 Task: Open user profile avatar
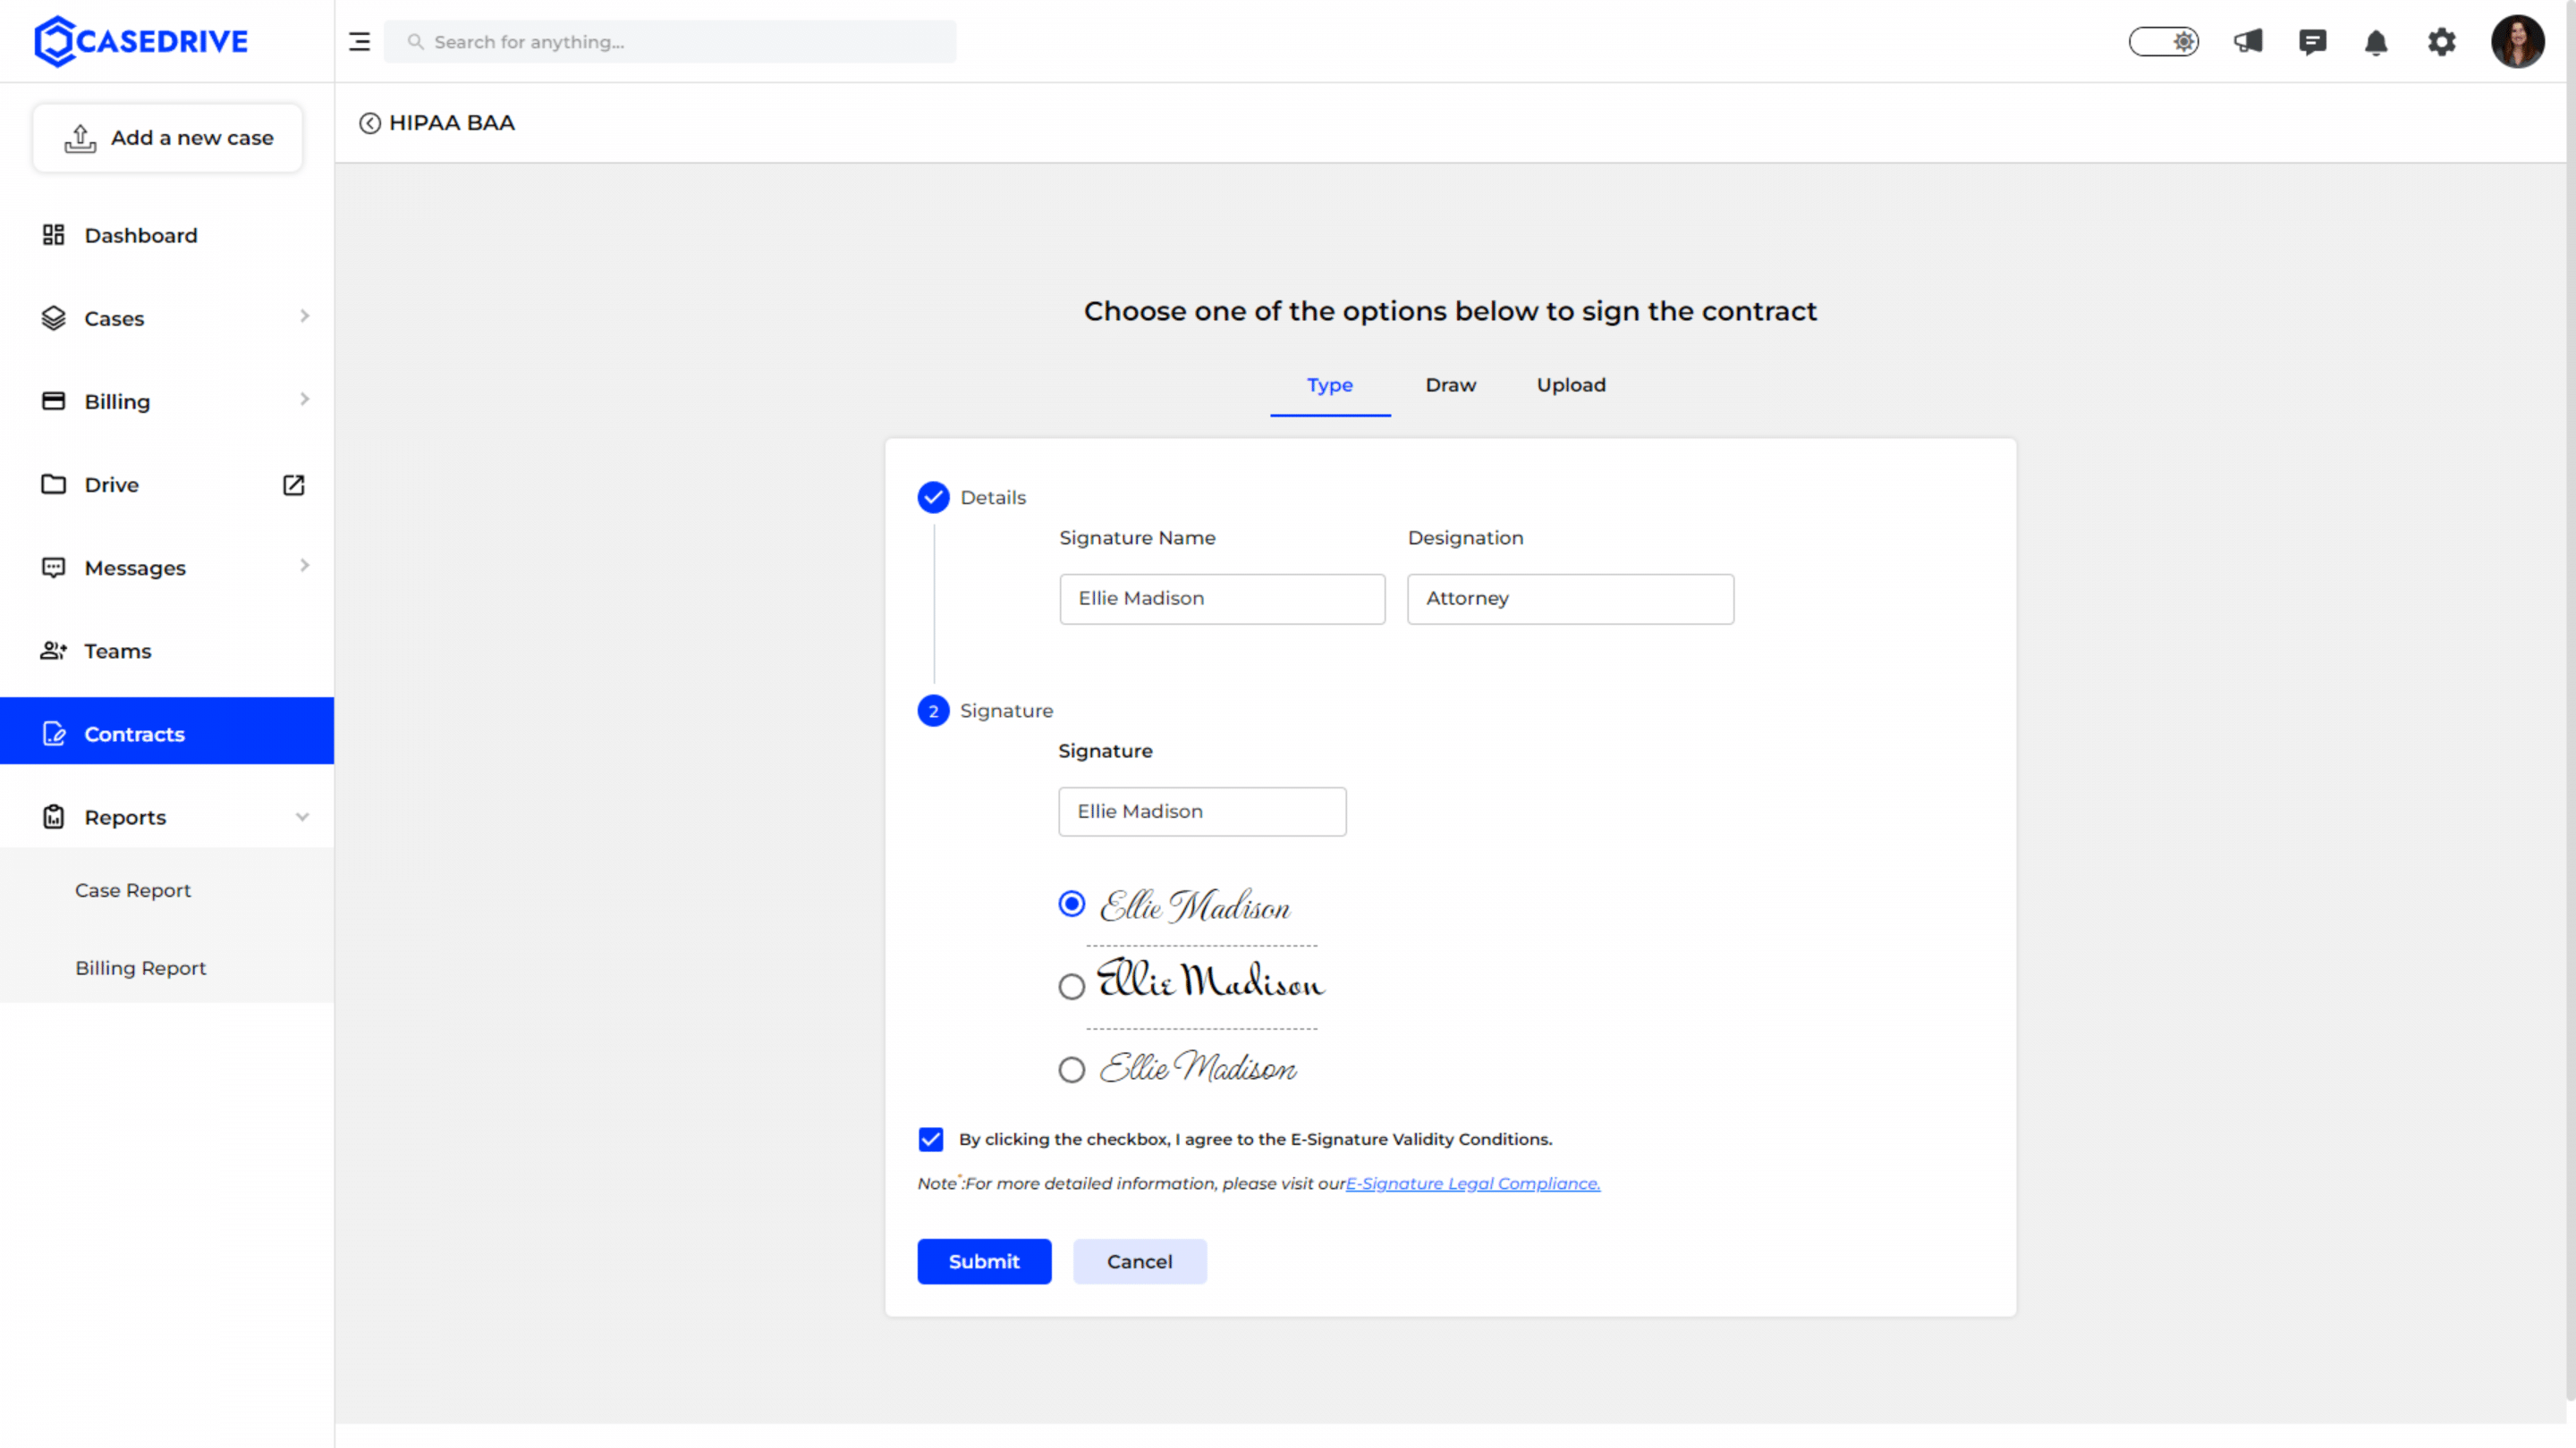coord(2517,42)
